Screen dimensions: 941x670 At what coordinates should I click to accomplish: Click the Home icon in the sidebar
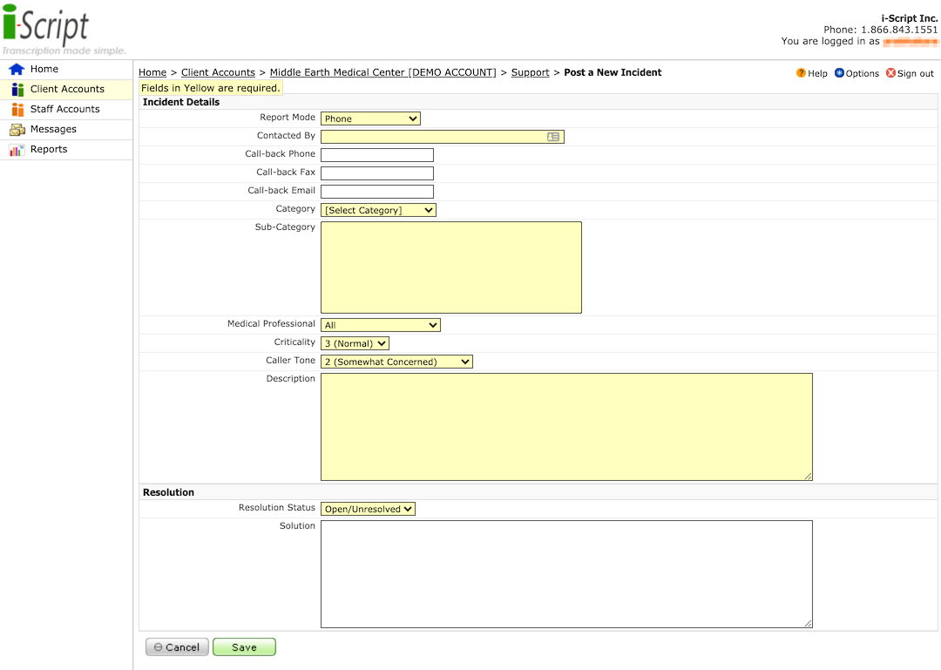(x=17, y=69)
